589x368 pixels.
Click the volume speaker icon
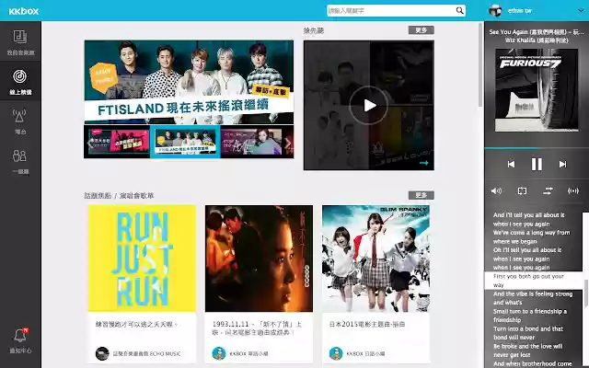(496, 190)
